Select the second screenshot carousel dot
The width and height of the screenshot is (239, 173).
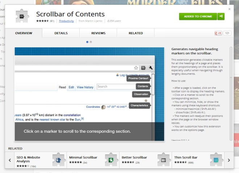(x=91, y=42)
